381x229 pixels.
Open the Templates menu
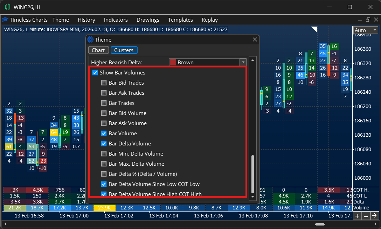(180, 20)
